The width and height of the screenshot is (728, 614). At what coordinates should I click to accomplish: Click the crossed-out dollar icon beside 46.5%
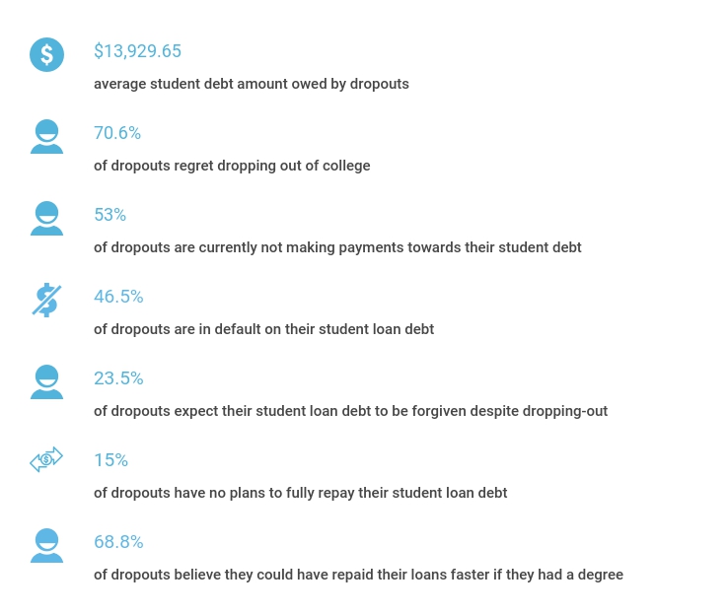click(46, 300)
